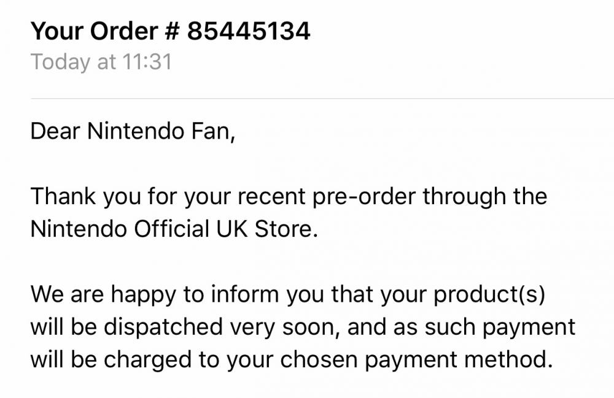
Task: Click "Nintendo Official UK Store." text
Action: (174, 229)
